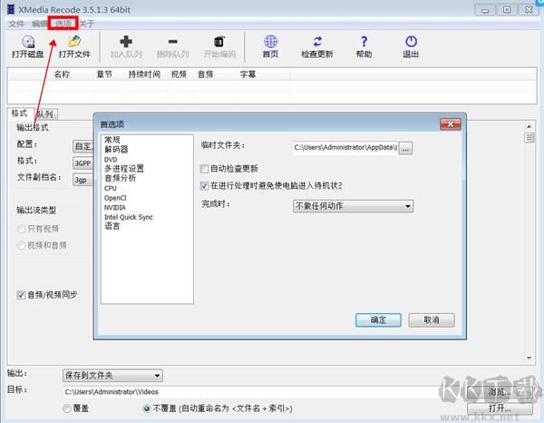Open the File (文件) menu
544x423 pixels.
(16, 24)
